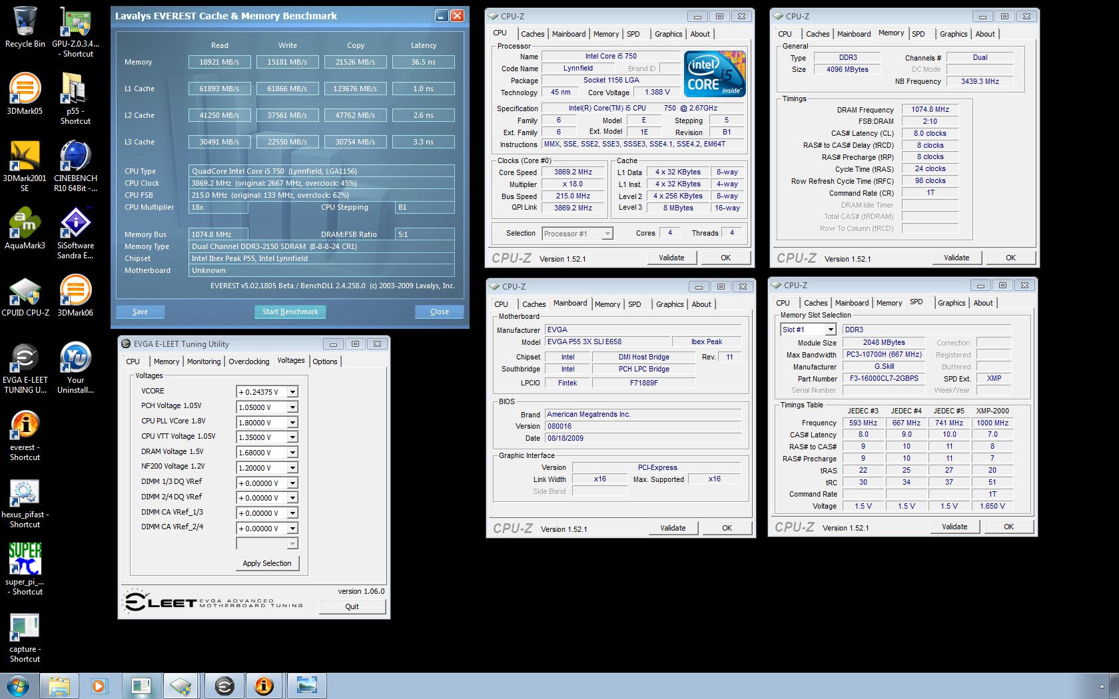Expand PCH Voltage dropdown
Screen dimensions: 1119x699
tap(292, 407)
